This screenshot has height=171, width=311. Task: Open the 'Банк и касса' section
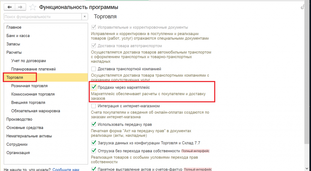click(46, 36)
